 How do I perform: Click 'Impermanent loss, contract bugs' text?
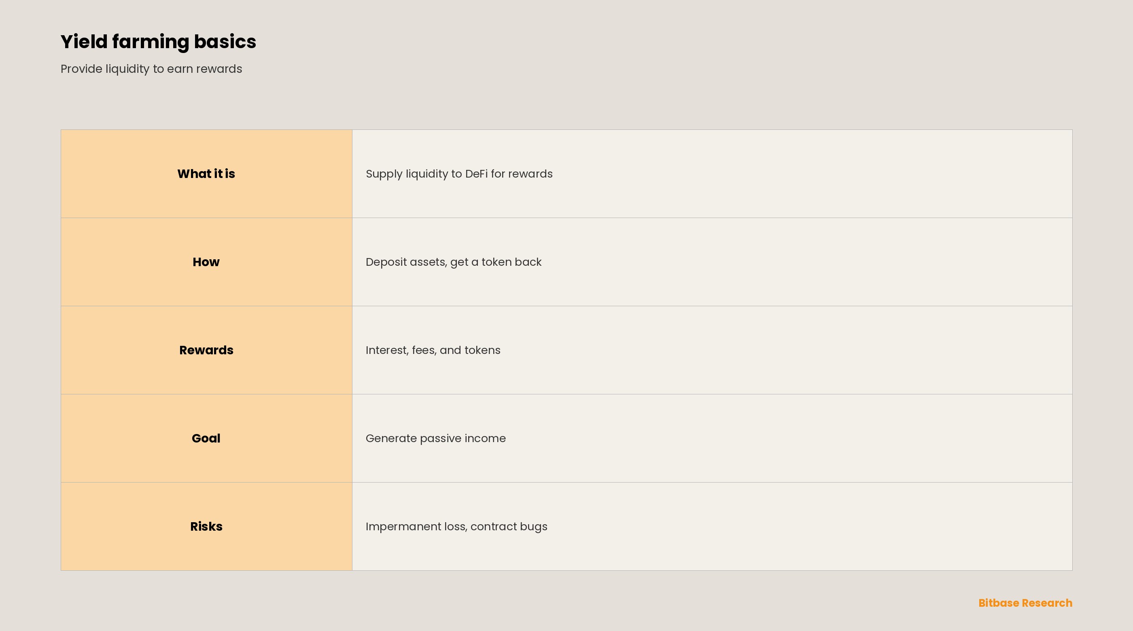[x=456, y=527]
